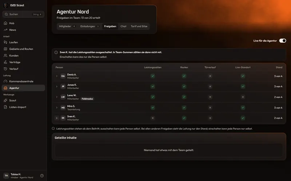
Task: Click Jonas K. Routen checkmark
Action: [x=184, y=87]
